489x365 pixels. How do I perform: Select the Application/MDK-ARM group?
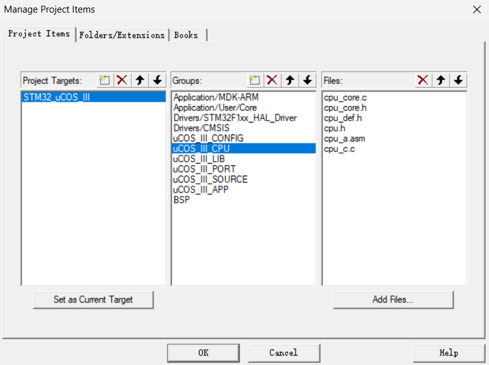coord(244,97)
